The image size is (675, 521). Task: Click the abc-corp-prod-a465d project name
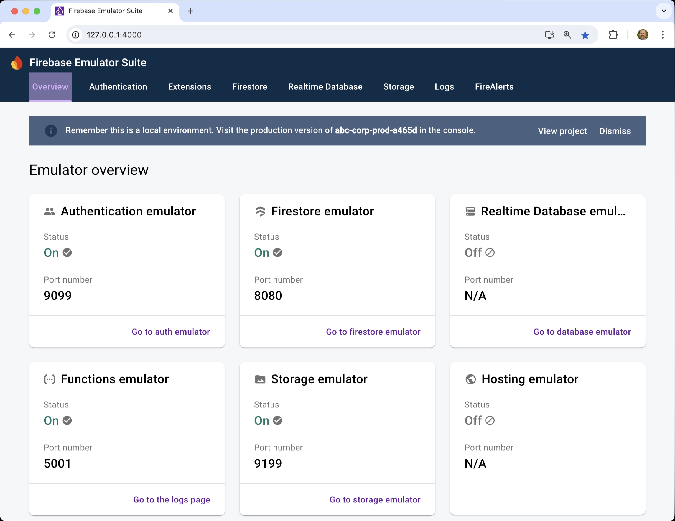tap(376, 130)
